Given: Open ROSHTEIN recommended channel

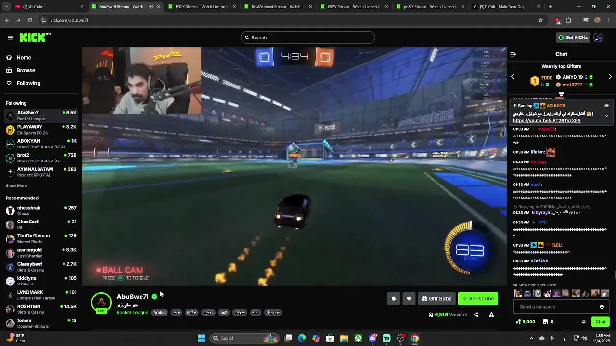Looking at the screenshot, I should pos(41,309).
